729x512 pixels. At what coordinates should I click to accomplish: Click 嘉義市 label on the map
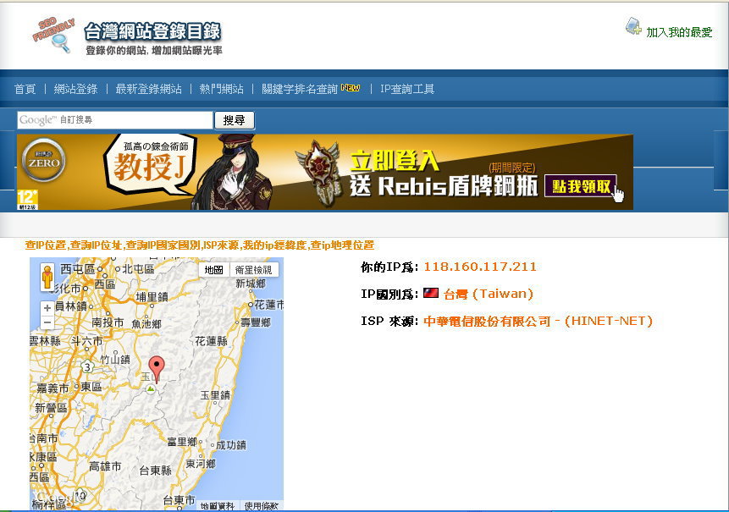[52, 388]
